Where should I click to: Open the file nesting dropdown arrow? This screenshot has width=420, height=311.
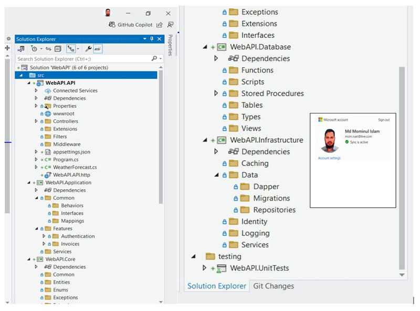[78, 49]
